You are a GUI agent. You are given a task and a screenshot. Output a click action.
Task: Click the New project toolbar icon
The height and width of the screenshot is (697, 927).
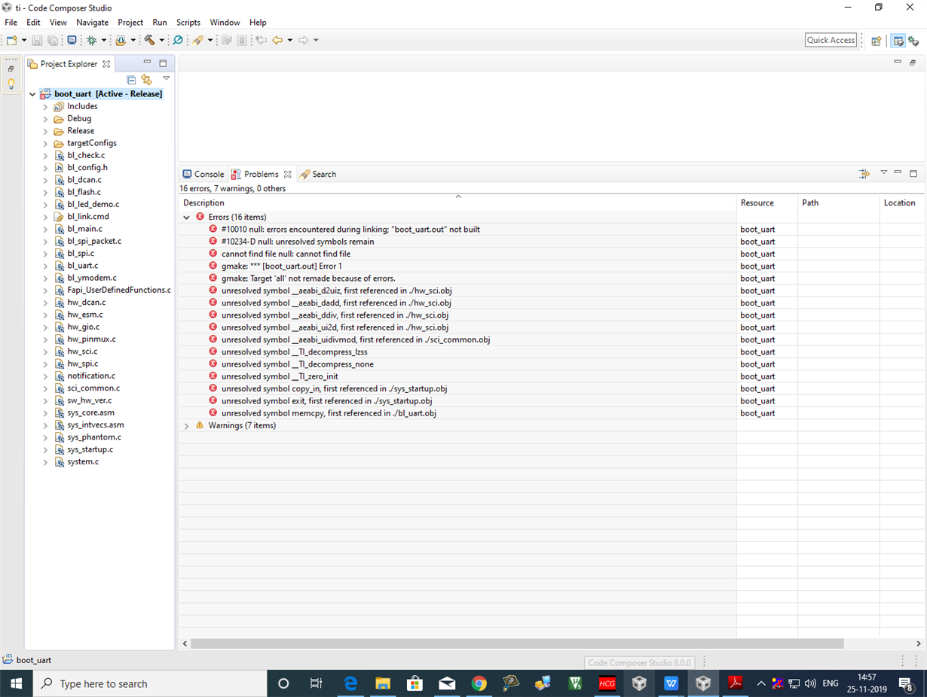click(x=11, y=40)
